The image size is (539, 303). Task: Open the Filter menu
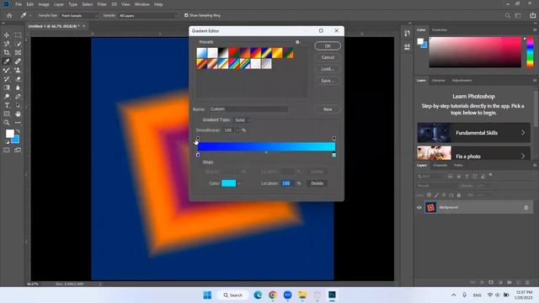tap(102, 4)
